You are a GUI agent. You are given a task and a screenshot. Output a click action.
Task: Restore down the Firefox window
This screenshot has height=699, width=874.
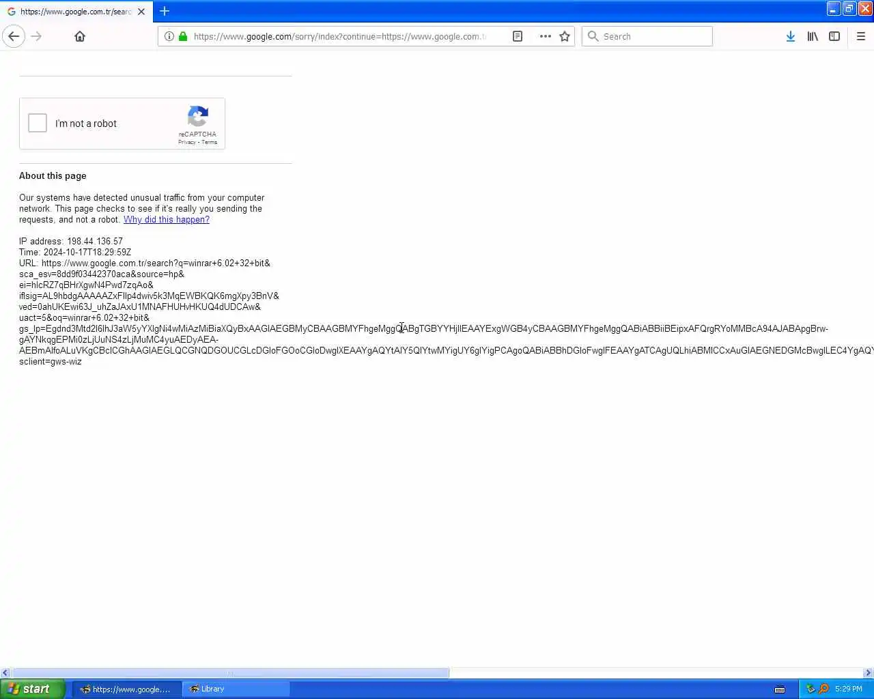[849, 8]
